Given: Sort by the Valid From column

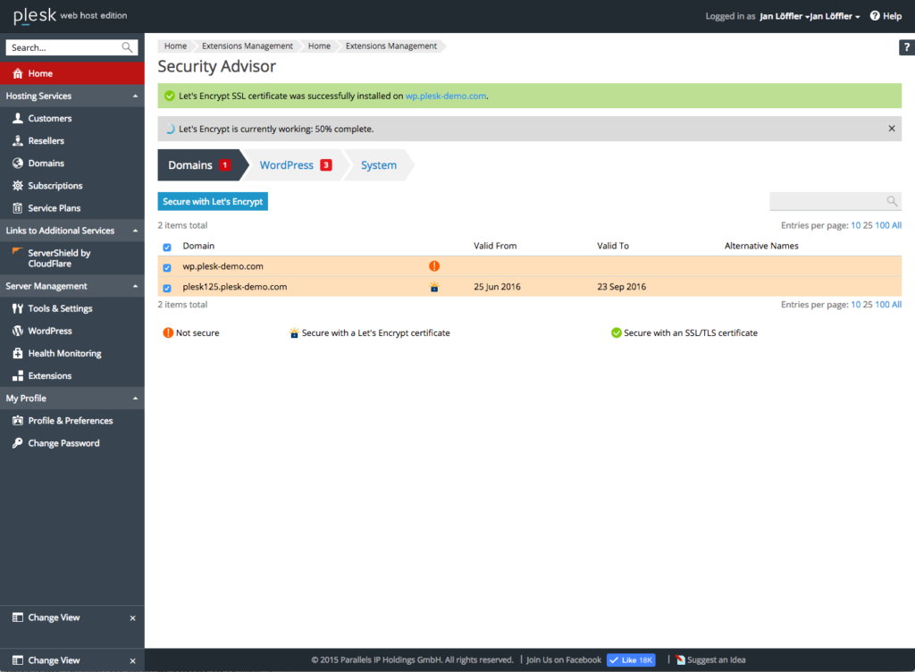Looking at the screenshot, I should [495, 246].
